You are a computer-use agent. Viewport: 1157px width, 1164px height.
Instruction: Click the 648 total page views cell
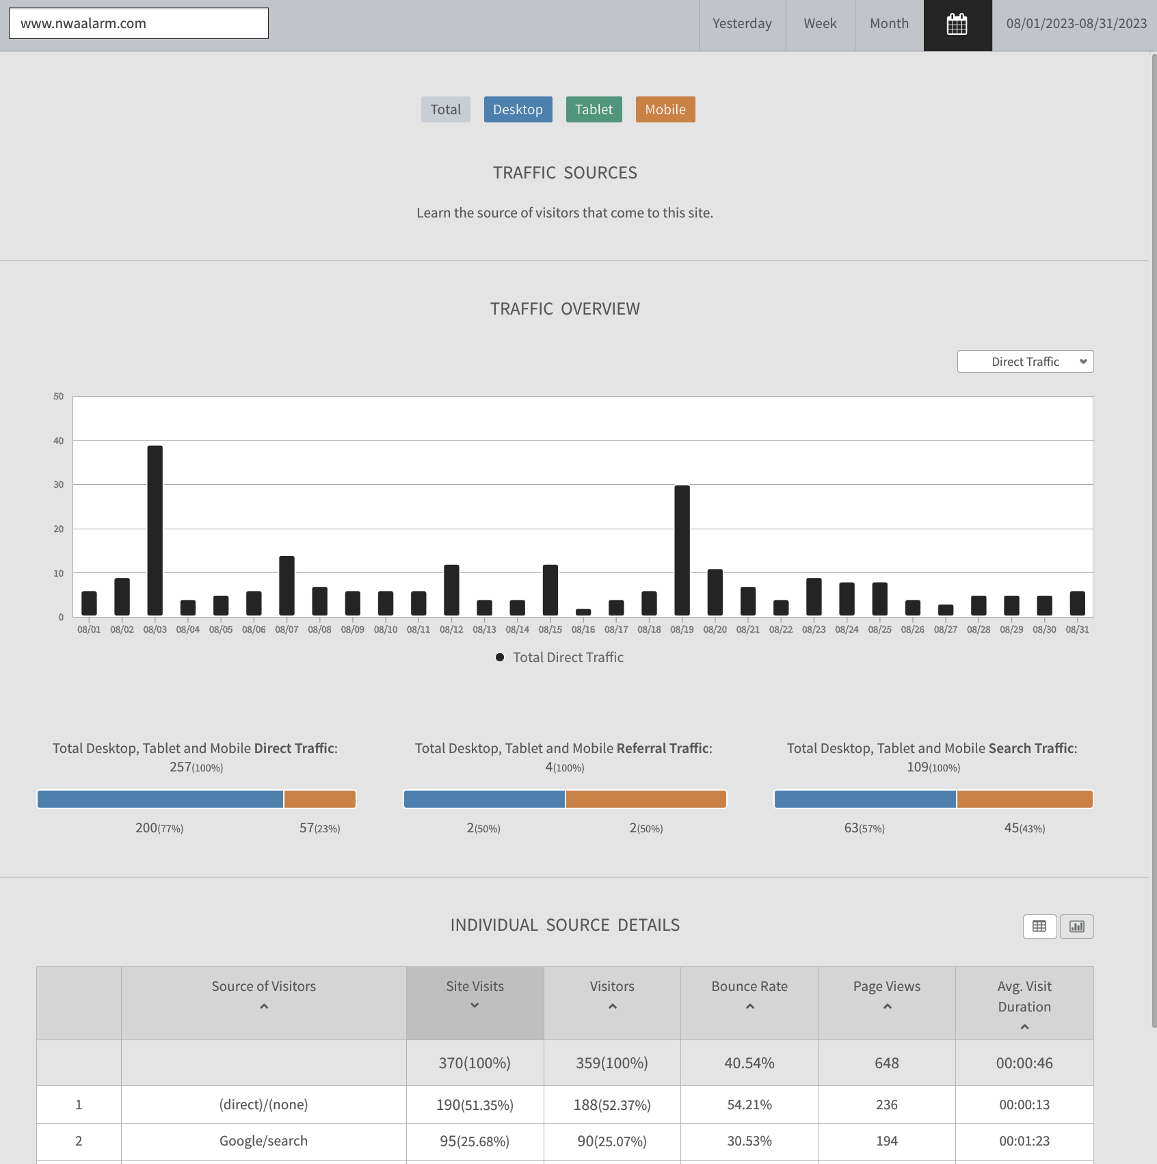coord(887,1063)
